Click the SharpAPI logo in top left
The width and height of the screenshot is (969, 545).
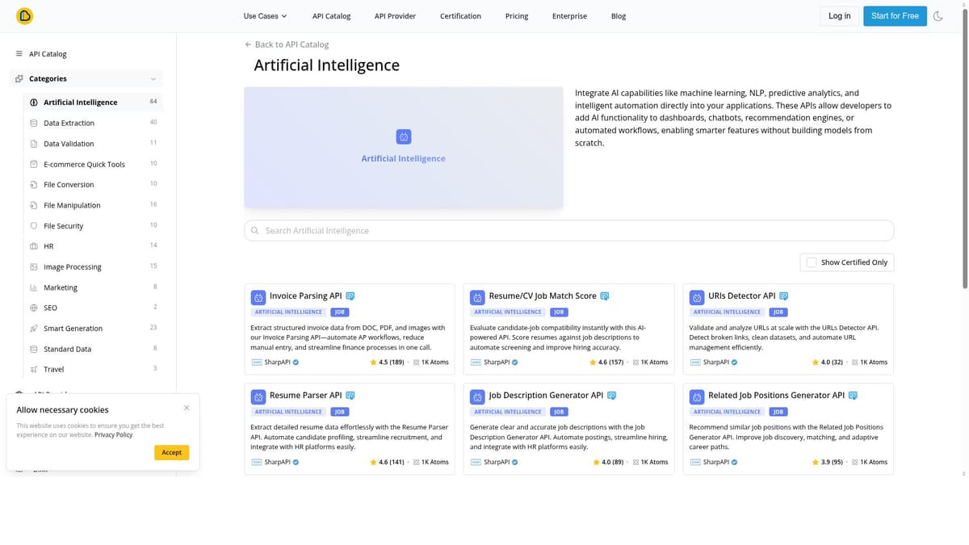(x=24, y=15)
